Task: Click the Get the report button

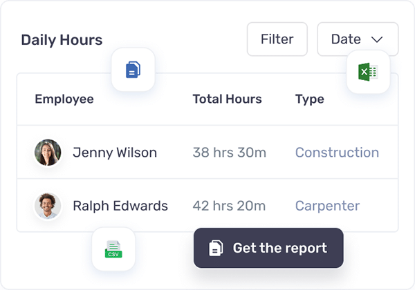Action: click(268, 248)
